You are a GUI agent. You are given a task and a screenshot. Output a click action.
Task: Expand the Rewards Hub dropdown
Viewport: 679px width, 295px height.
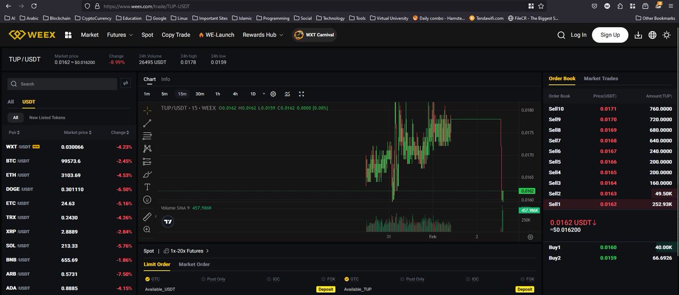(263, 35)
